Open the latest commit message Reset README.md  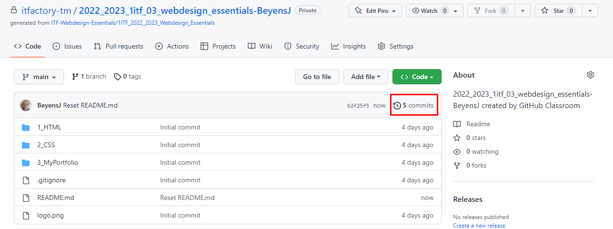90,105
